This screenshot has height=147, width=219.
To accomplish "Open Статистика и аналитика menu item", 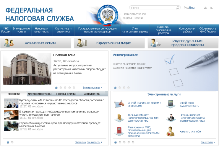I will pos(63,30).
